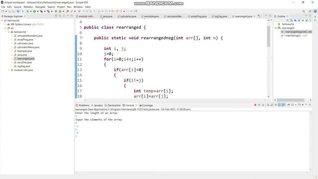
Task: Select calculatorMenu.java in Package Explorer
Action: pyautogui.click(x=28, y=47)
